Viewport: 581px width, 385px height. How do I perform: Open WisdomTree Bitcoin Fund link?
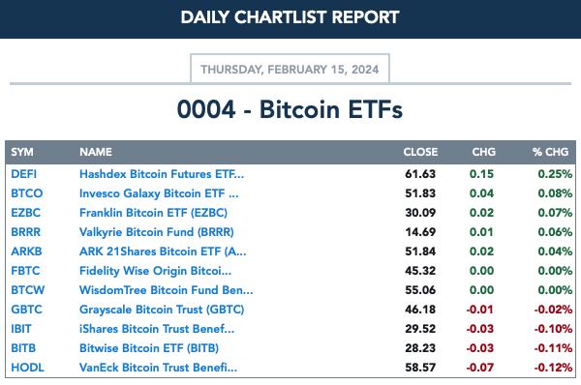(x=166, y=290)
